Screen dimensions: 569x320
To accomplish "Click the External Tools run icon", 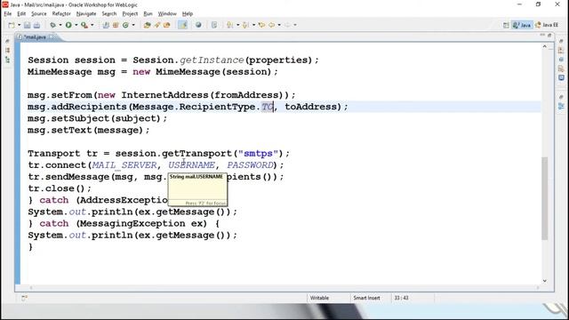I will (84, 25).
